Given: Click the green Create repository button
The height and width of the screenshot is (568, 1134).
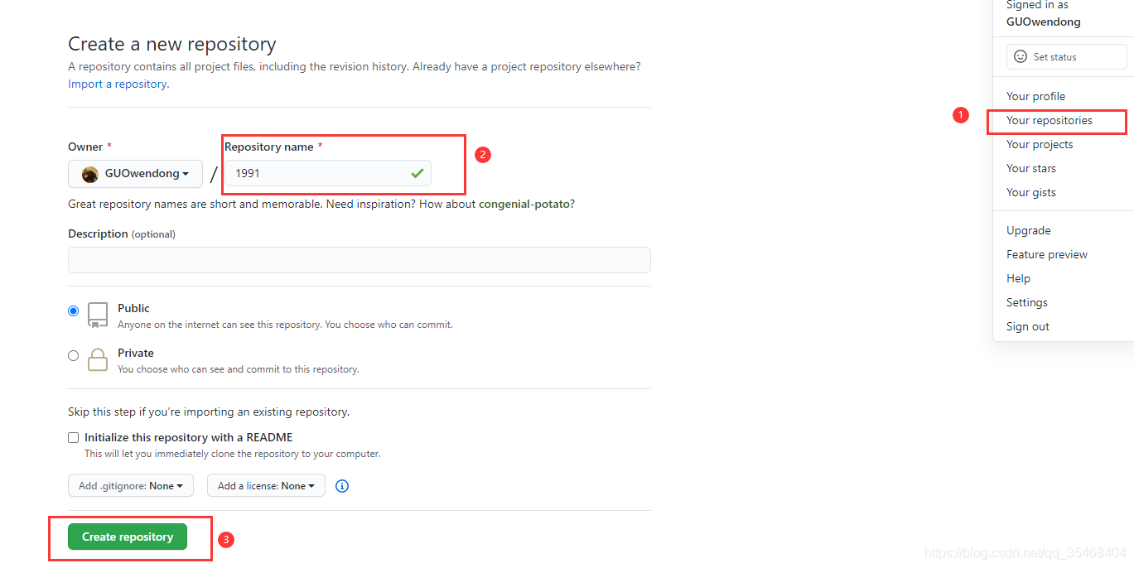Looking at the screenshot, I should click(x=128, y=537).
